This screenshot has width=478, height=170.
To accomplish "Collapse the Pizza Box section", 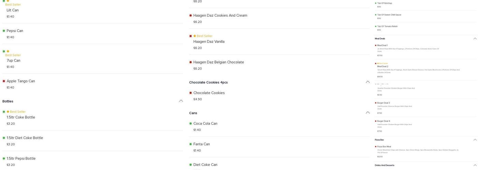I will click(475, 140).
